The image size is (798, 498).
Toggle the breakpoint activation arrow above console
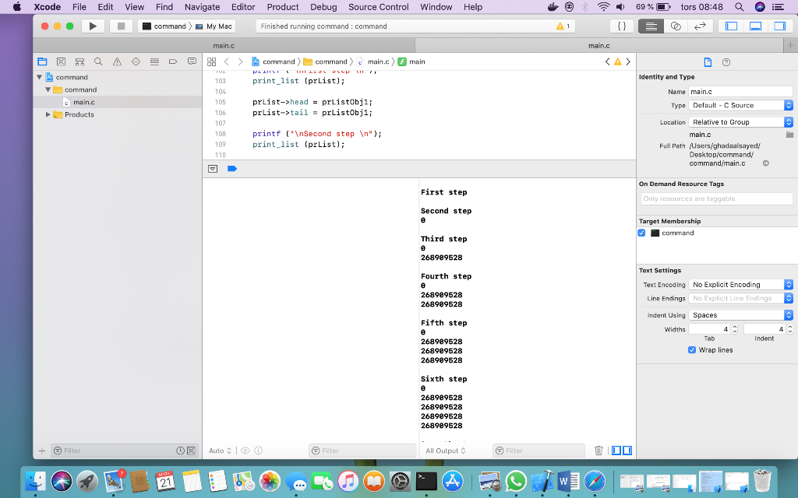[231, 168]
